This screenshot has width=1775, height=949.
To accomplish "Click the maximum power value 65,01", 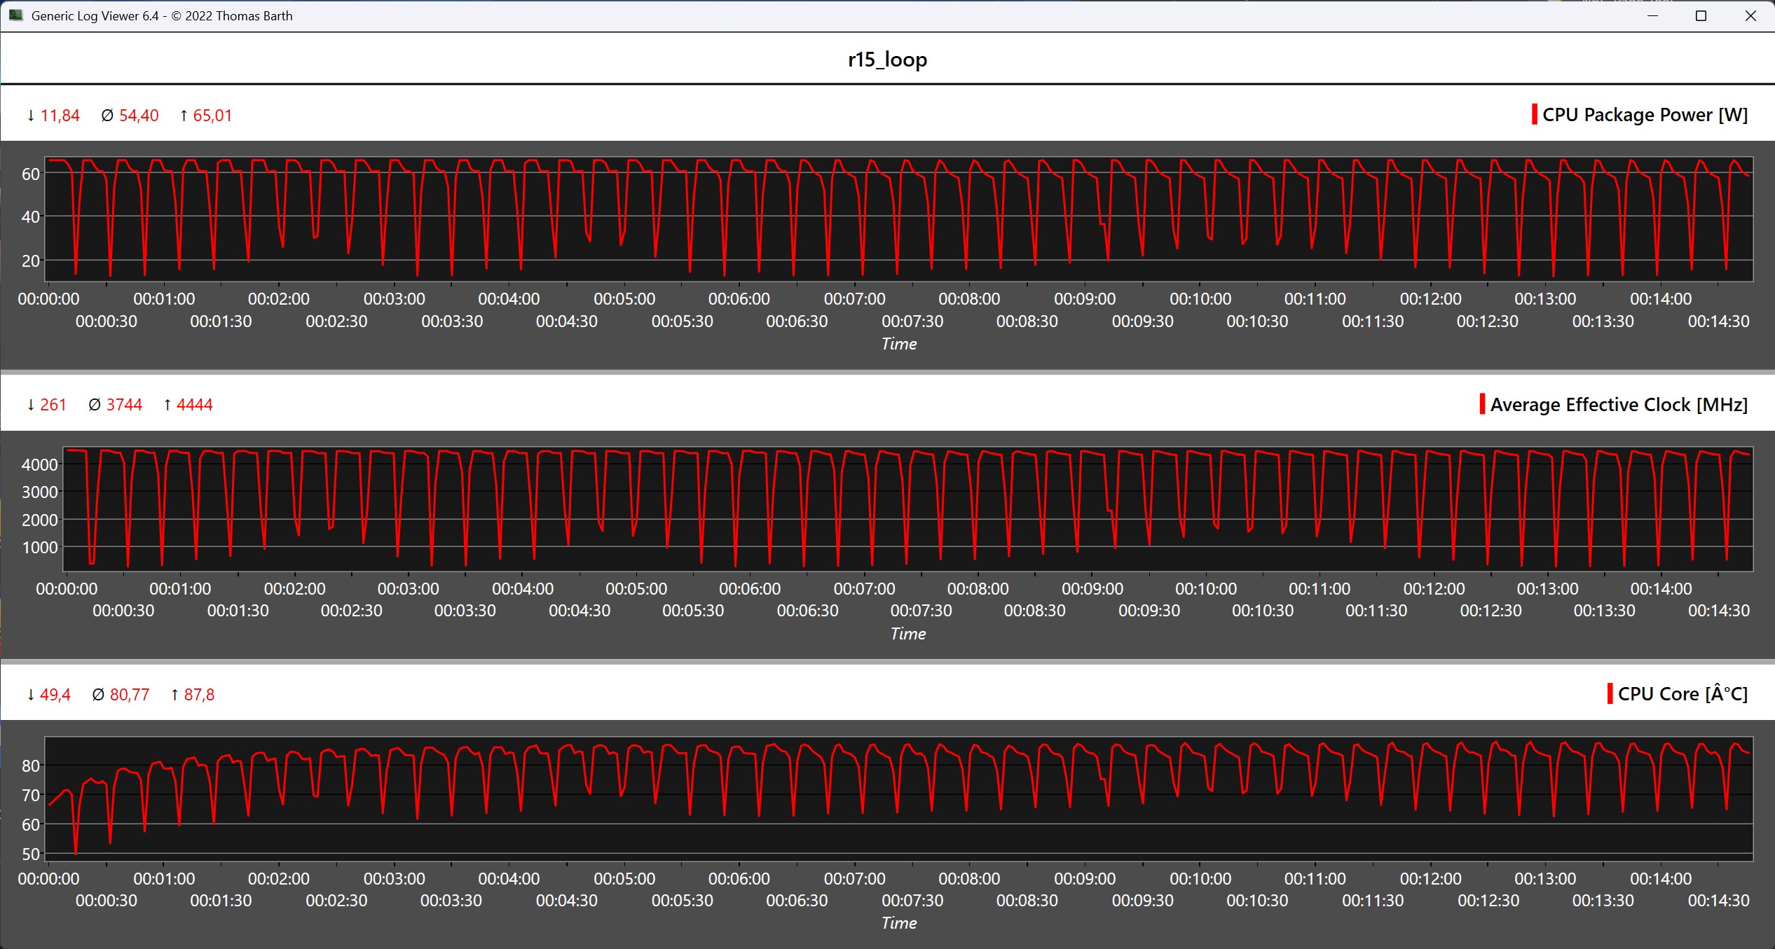I will pyautogui.click(x=212, y=116).
